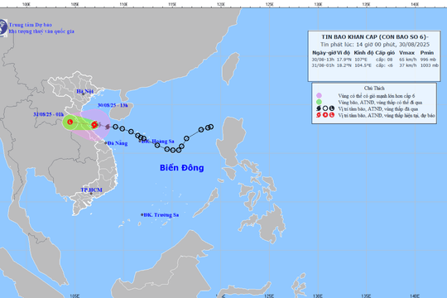Screen dimensions: 447x298
Task: Click legend text ending 'hiện tại, dự báo'
Action: [x=387, y=116]
